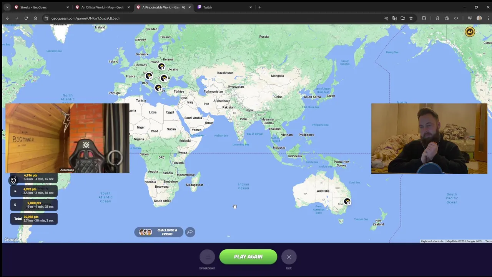The width and height of the screenshot is (492, 277).
Task: Click the Papua New Guinea map label
Action: point(341,164)
